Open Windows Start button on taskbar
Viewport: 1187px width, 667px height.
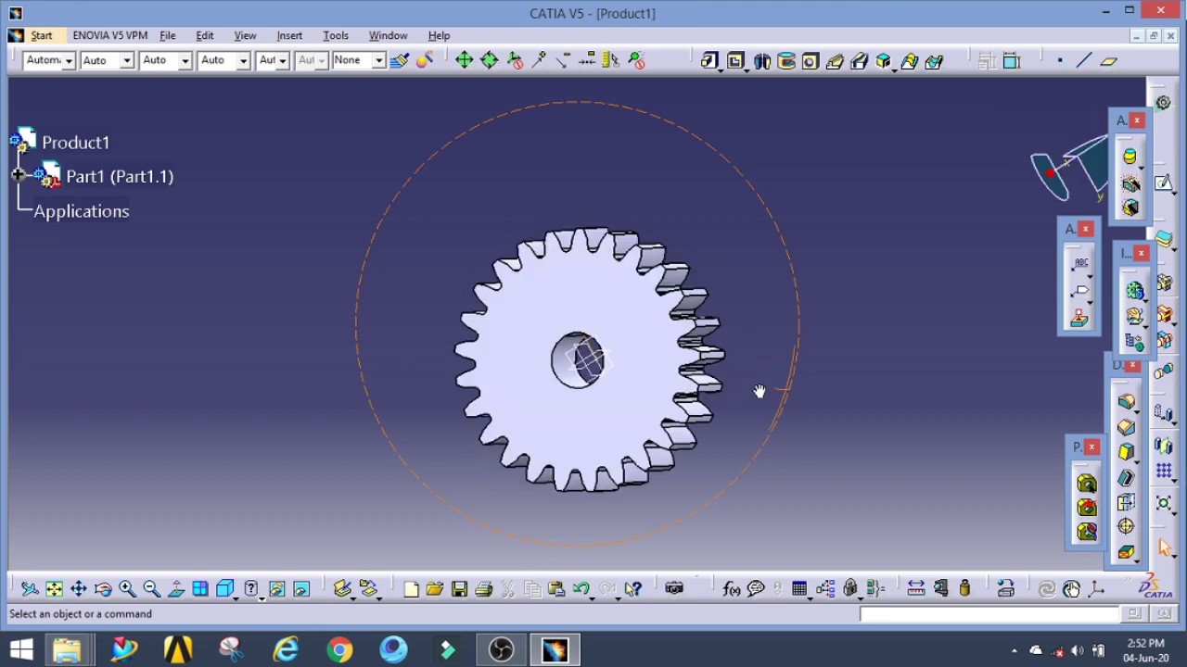pos(21,649)
